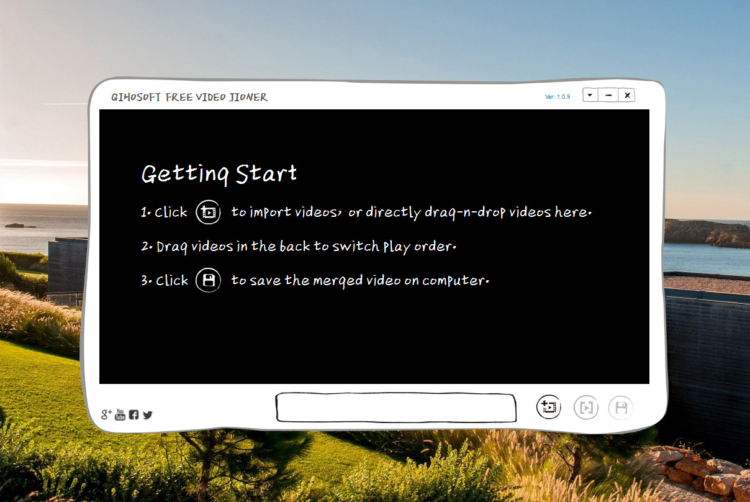Click the import icon in step 1 instructions
The width and height of the screenshot is (750, 502).
209,212
